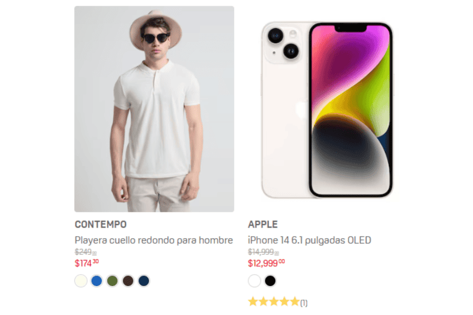The height and width of the screenshot is (315, 473).
Task: Click the crossed-out $14,999 original price
Action: 263,252
